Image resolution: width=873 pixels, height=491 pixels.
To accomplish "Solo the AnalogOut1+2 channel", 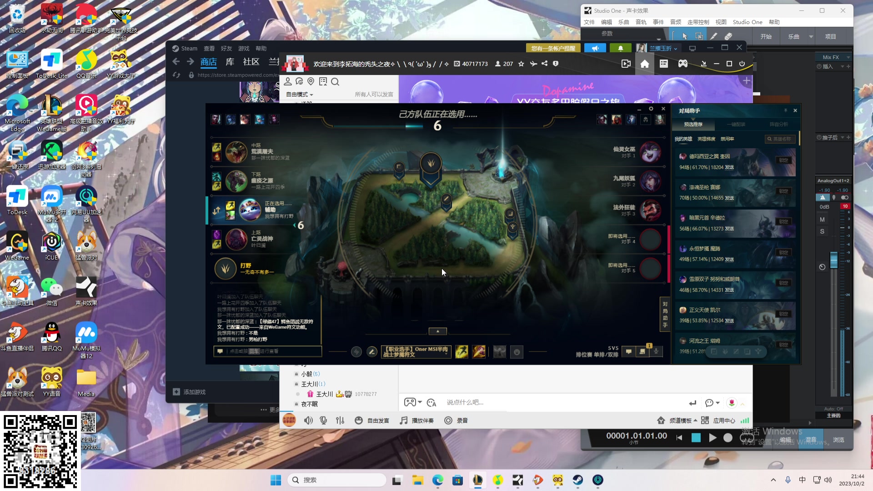I will [822, 231].
